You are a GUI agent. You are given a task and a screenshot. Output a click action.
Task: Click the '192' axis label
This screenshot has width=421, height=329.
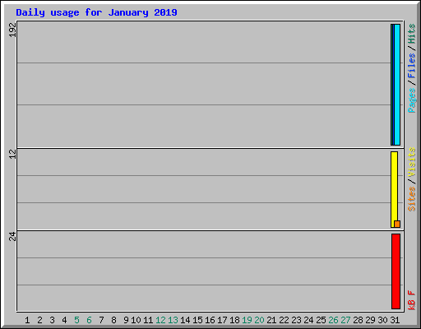[12, 30]
